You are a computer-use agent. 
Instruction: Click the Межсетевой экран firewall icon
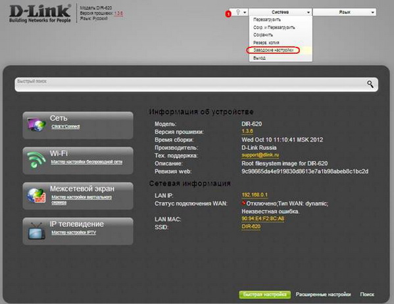point(37,195)
